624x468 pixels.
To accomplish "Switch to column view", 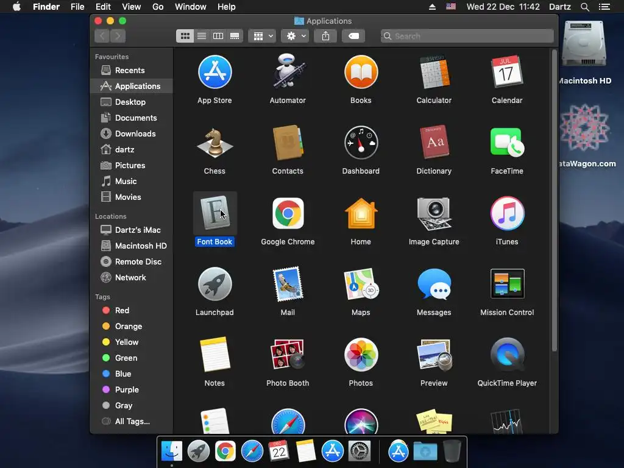I will (218, 36).
